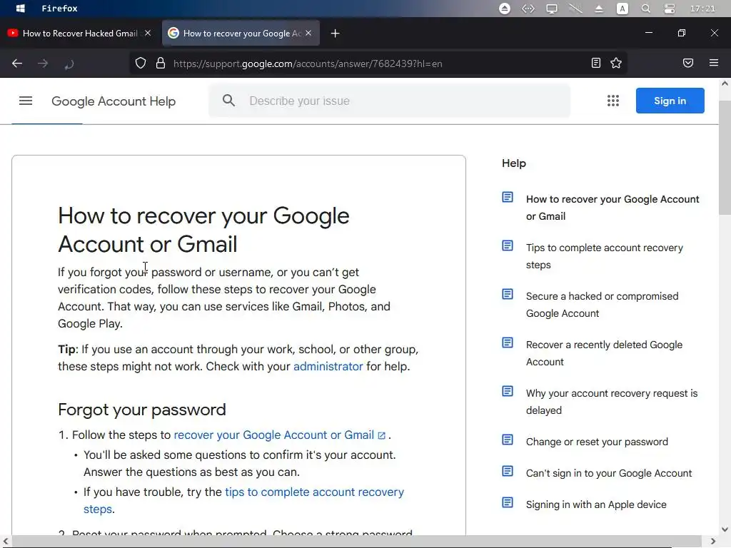Go back with the browser back arrow
This screenshot has width=731, height=548.
(17, 64)
